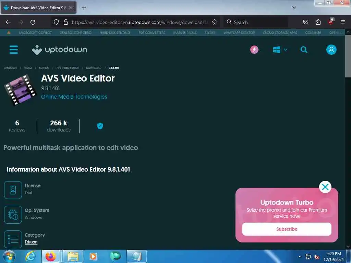Viewport: 351px width, 263px height.
Task: Click the trending flame icon in top bar
Action: coord(9,33)
